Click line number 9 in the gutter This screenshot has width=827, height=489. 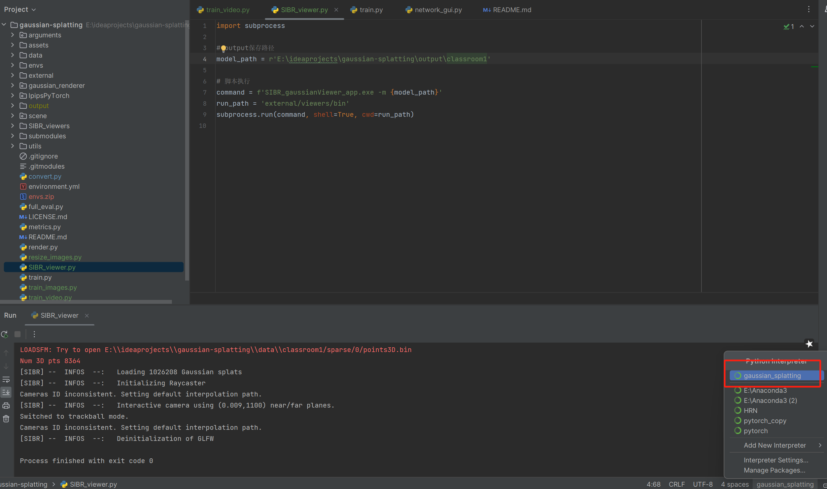[204, 114]
